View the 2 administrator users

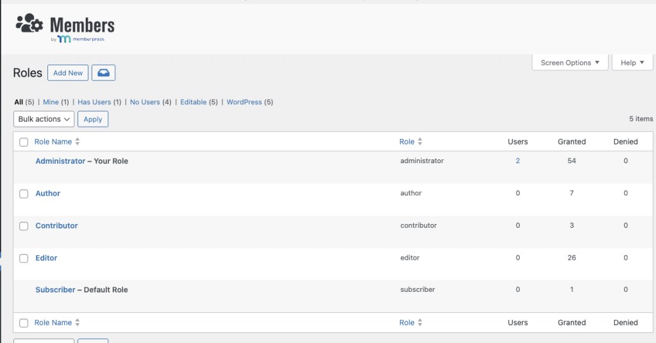(518, 161)
